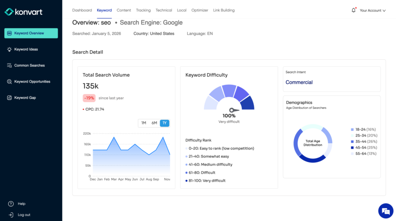Viewport: 396px width, 221px height.
Task: Click the 55-64 (13%) legend entry
Action: 364,154
